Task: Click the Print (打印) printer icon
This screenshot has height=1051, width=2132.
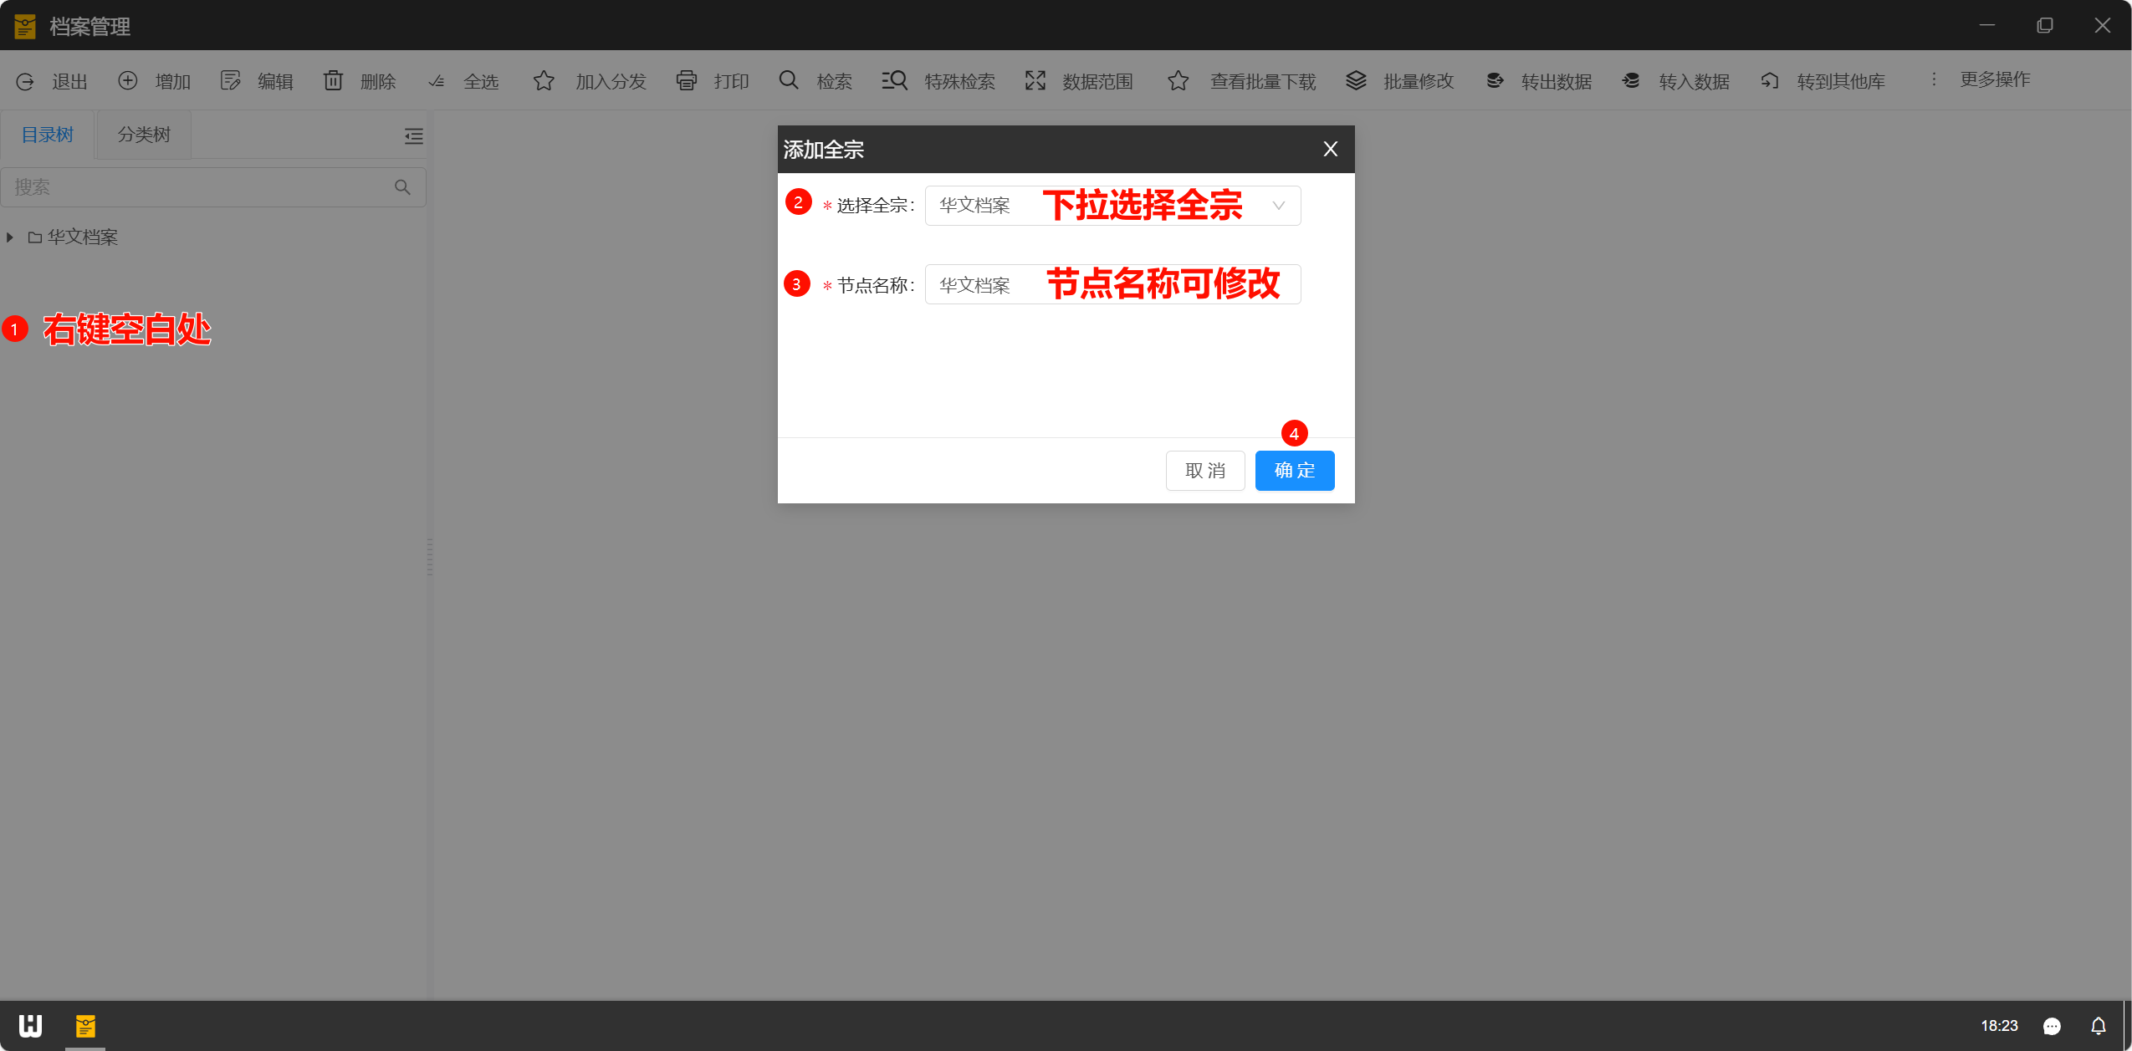Action: click(x=686, y=80)
